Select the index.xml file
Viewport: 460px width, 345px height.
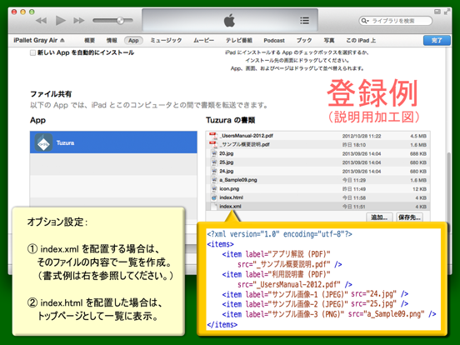[x=318, y=206]
